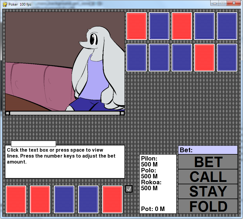Pick the leftmost card in your hand
The height and width of the screenshot is (219, 243).
(x=16, y=199)
